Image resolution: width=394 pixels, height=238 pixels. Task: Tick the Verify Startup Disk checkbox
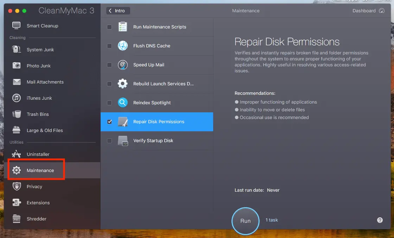point(109,141)
